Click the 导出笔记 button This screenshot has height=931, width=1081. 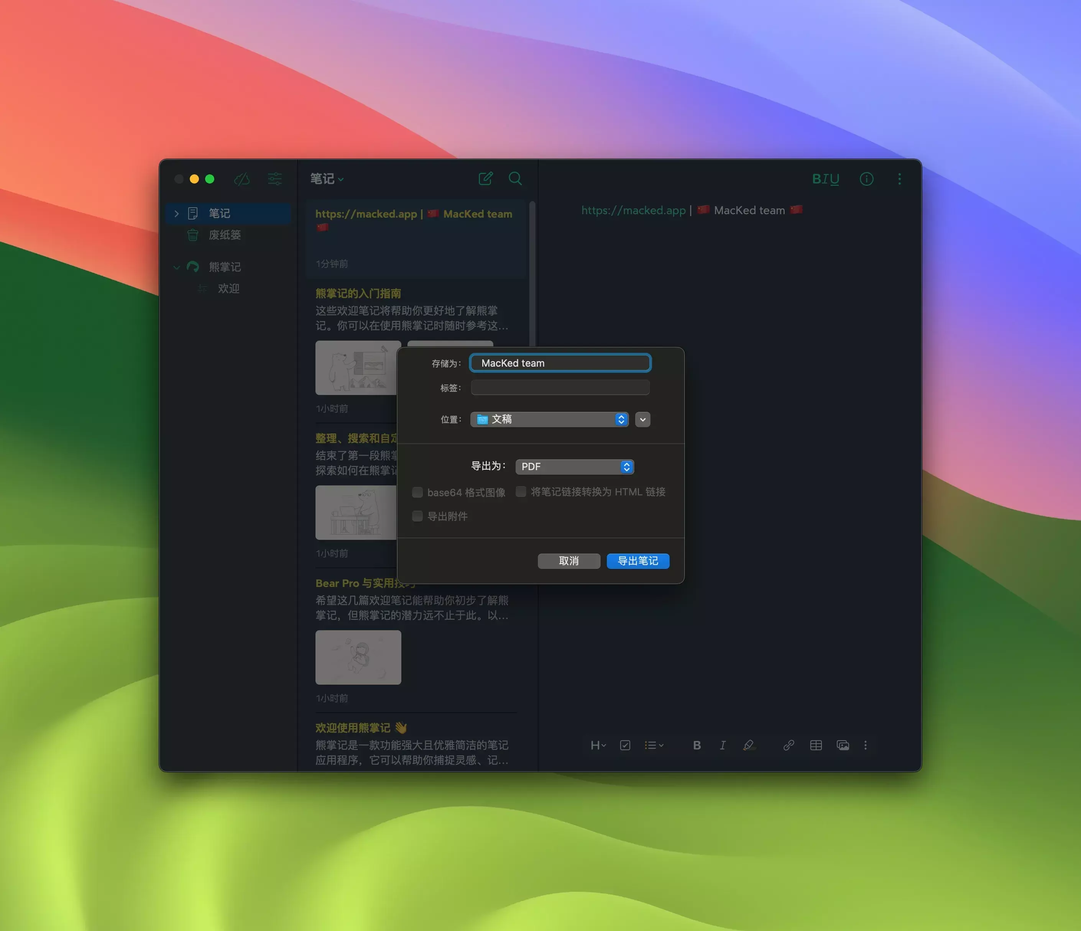(637, 561)
